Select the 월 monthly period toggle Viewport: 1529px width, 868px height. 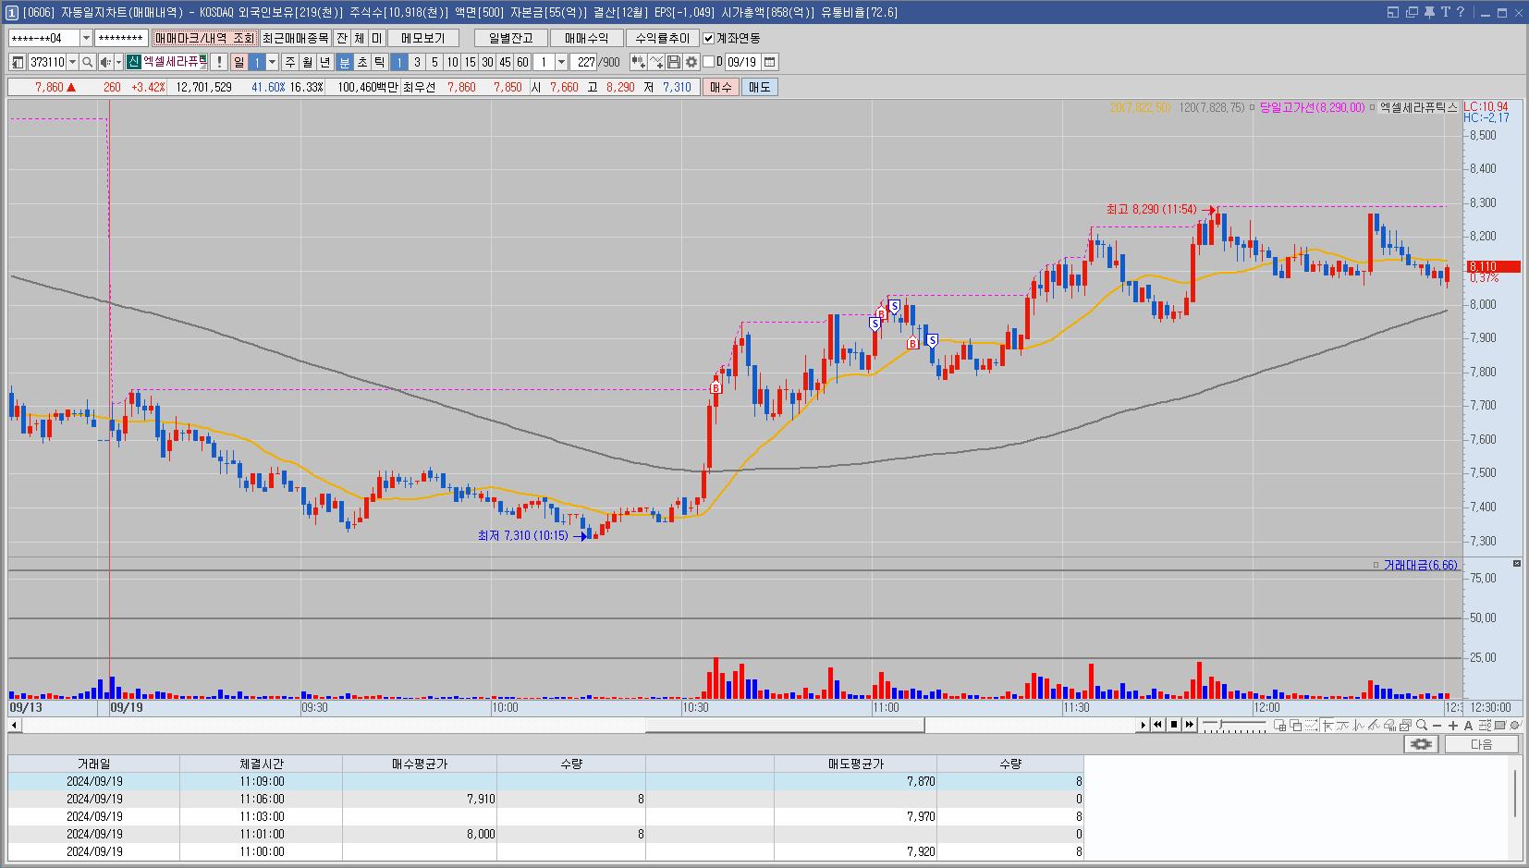(x=308, y=62)
